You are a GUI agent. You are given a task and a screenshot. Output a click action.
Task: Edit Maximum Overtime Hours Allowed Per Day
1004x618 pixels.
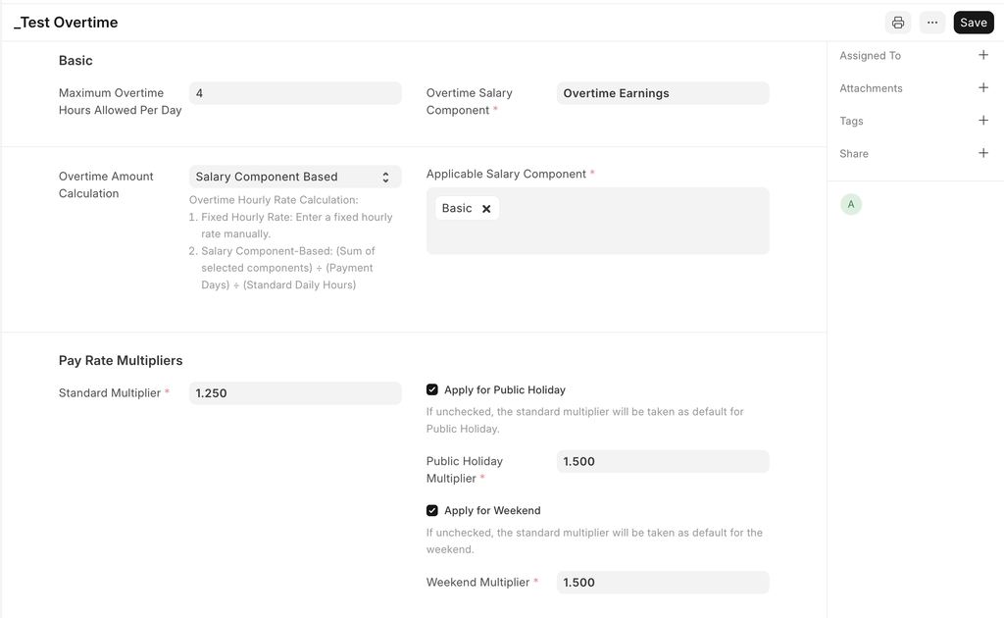point(294,93)
